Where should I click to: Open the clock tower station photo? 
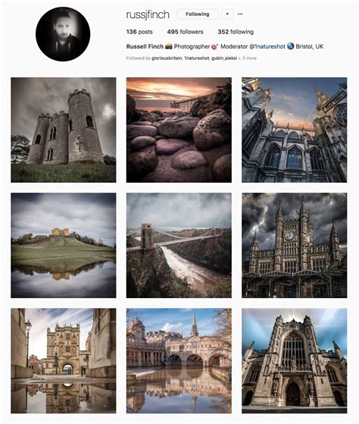point(294,245)
